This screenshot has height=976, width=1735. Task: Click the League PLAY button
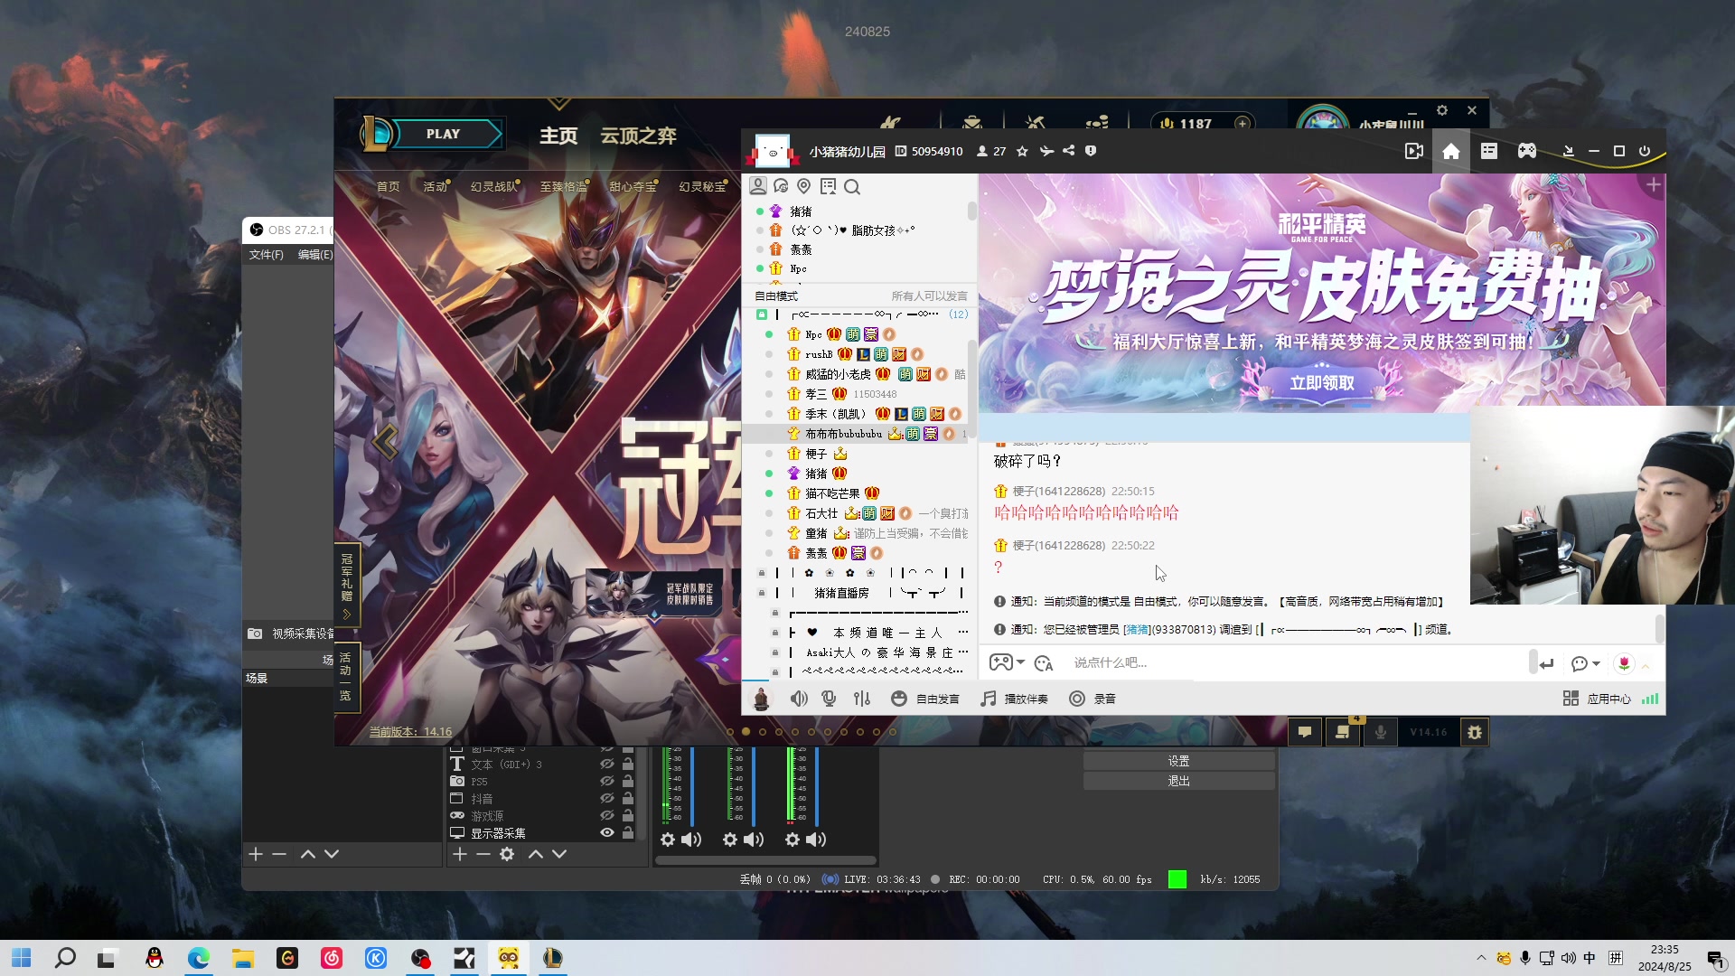(x=445, y=134)
